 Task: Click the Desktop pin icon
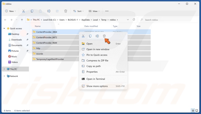coord(27,34)
